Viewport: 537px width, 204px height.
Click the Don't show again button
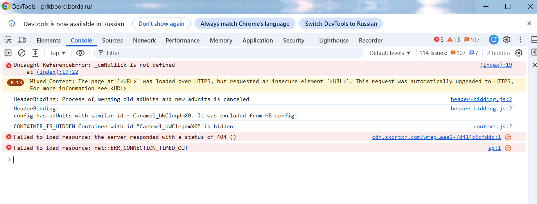(x=161, y=23)
